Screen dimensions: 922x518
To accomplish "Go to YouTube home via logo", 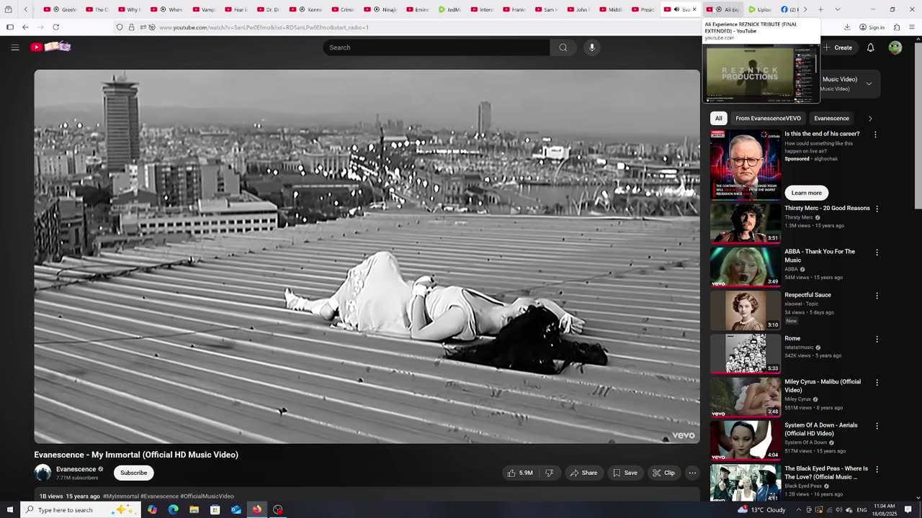I will coord(50,47).
